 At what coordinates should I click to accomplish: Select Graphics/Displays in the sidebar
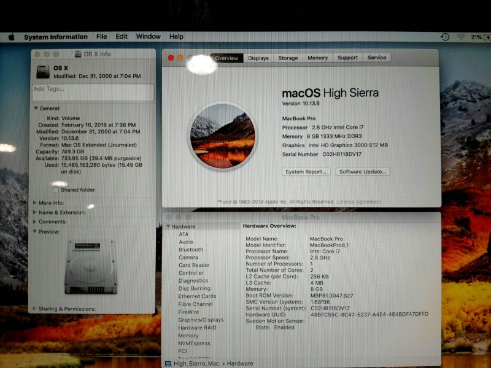(201, 320)
